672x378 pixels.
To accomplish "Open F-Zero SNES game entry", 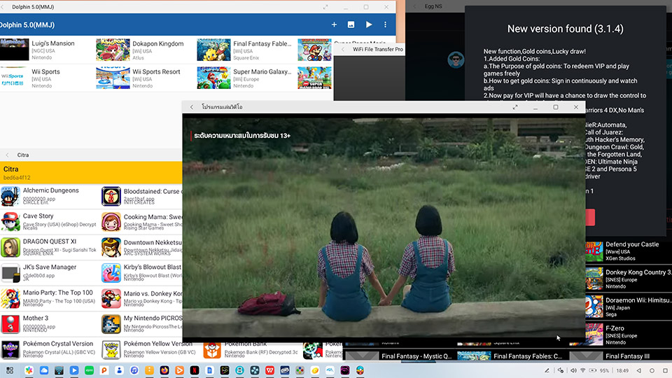I will pos(629,335).
